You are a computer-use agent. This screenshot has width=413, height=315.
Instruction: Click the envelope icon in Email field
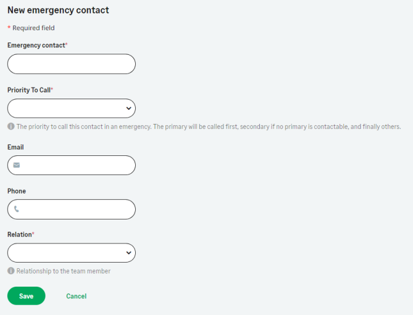pos(17,165)
